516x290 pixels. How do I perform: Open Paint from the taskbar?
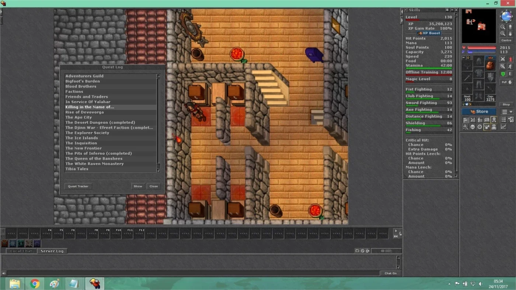coord(55,283)
